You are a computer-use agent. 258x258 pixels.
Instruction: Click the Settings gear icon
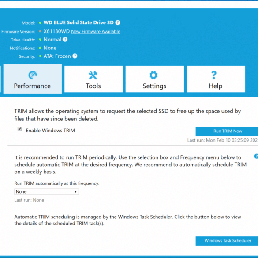coord(153,75)
